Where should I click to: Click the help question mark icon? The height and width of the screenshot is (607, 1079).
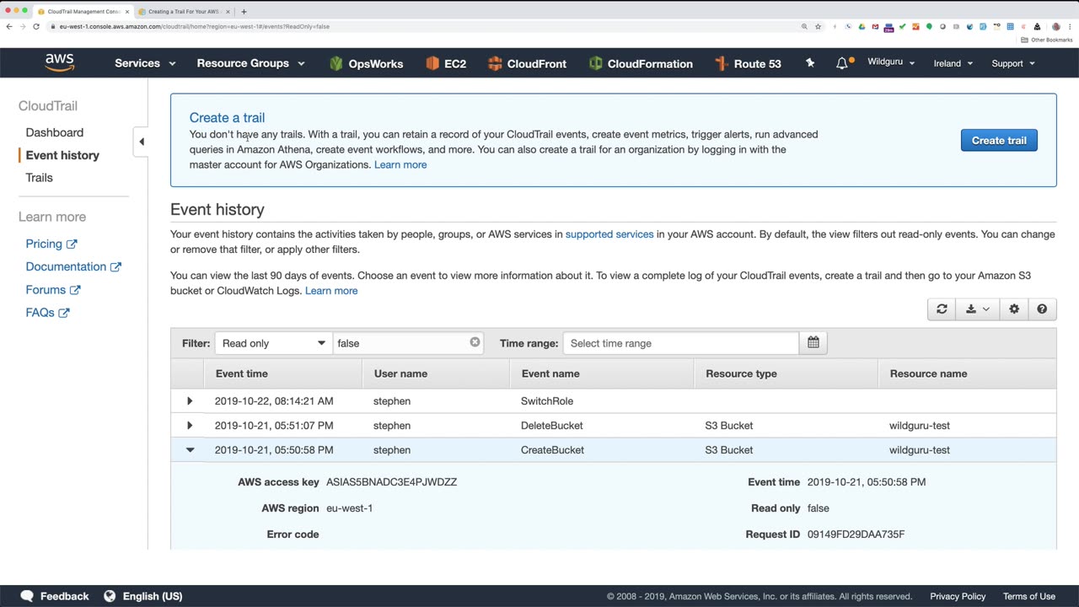1042,309
